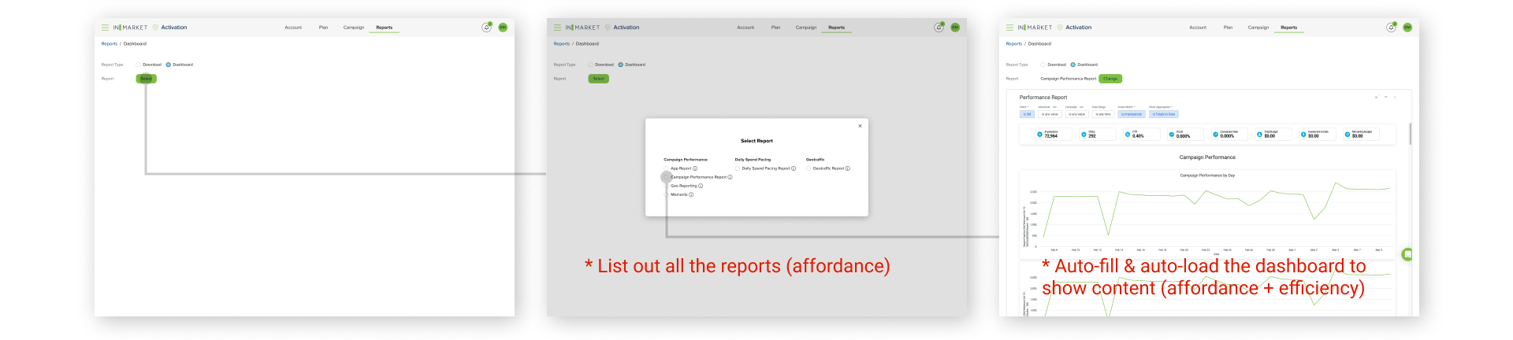Open the kebab menu in Performance Report header
This screenshot has height=340, width=1513.
[1395, 98]
